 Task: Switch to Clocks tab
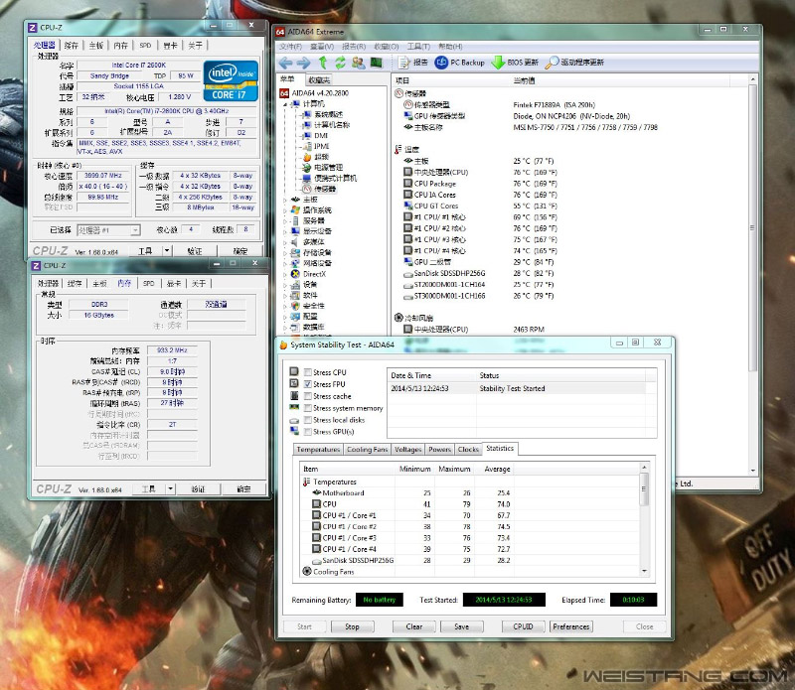pos(468,450)
